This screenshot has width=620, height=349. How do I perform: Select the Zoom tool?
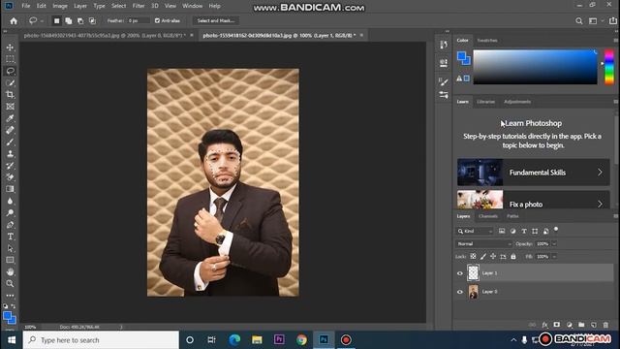click(11, 284)
